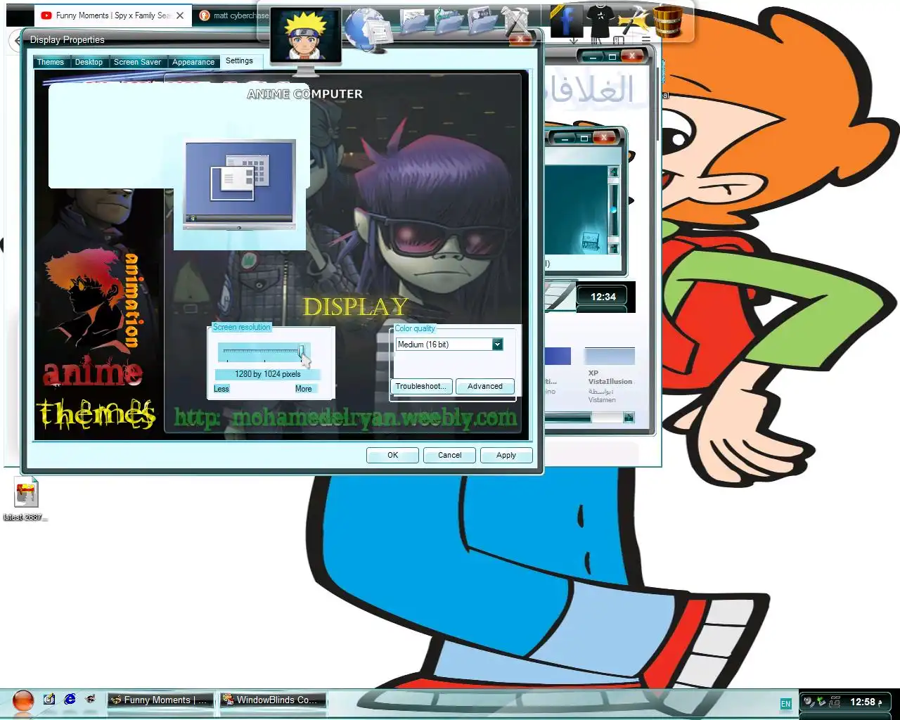Click the More end of resolution slider
Image resolution: width=900 pixels, height=720 pixels.
(304, 389)
